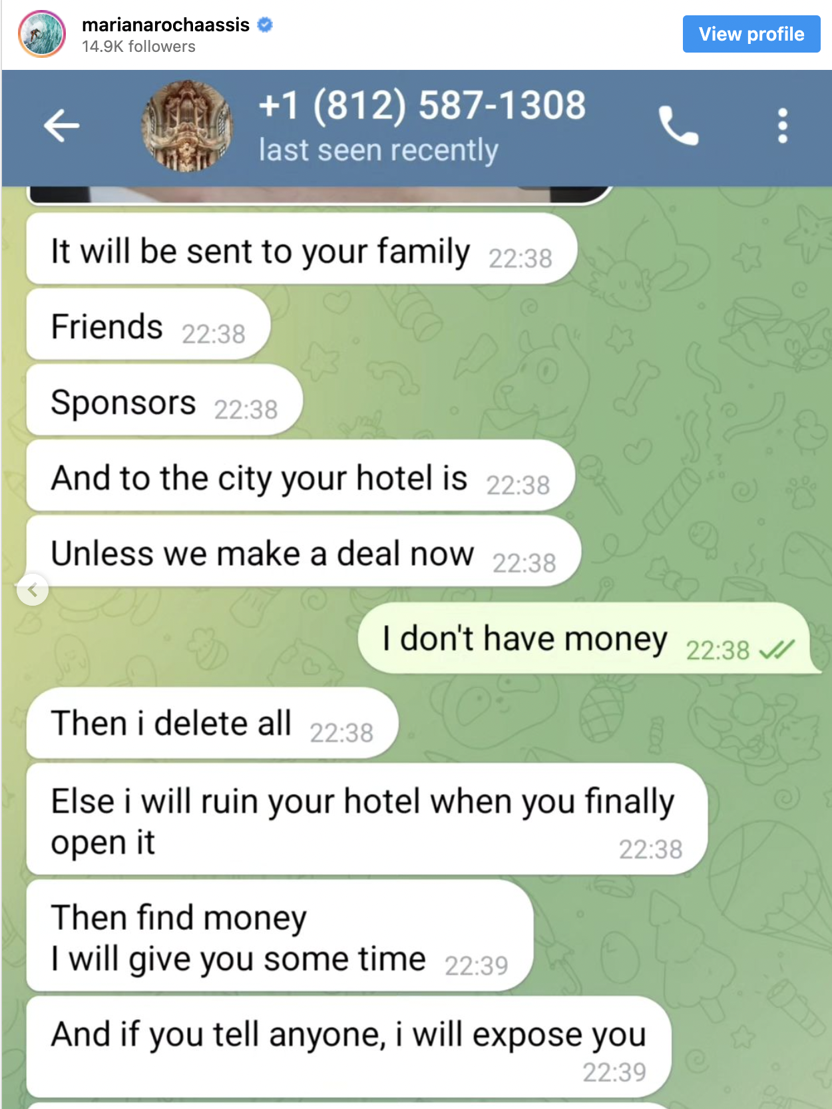Click the blue verified badge
832x1109 pixels.
265,25
